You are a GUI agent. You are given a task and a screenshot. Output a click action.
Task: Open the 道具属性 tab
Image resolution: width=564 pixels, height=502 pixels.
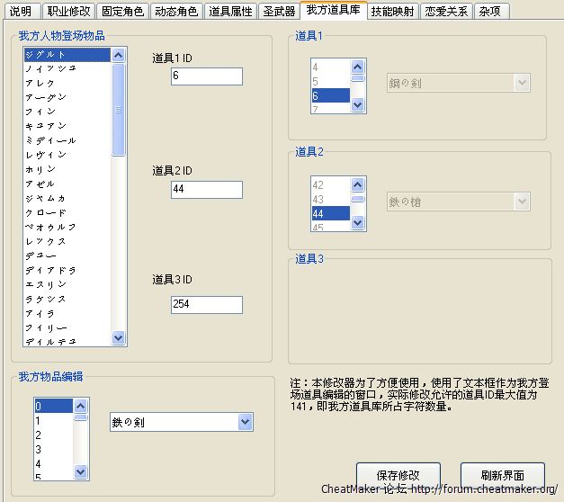pos(230,12)
